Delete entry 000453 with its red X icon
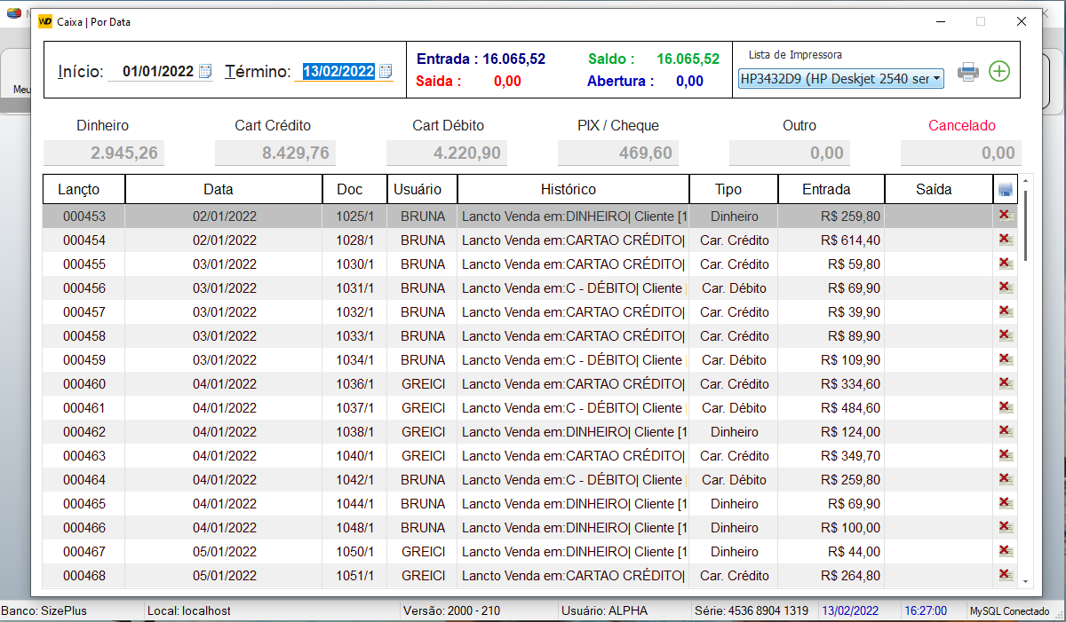Viewport: 1066px width, 622px height. coord(1006,216)
